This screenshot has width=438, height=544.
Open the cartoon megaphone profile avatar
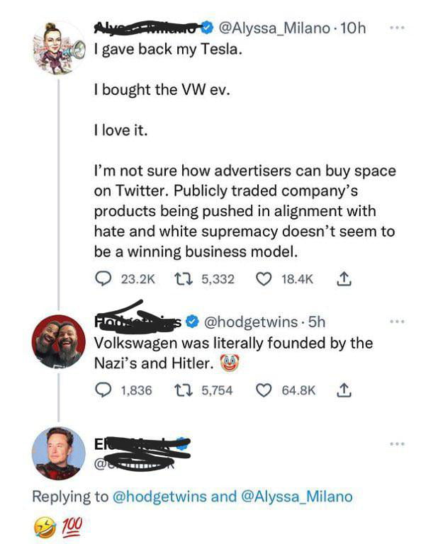point(60,47)
